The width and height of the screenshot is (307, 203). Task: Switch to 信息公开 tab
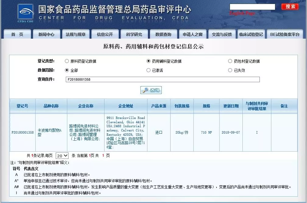click(105, 34)
